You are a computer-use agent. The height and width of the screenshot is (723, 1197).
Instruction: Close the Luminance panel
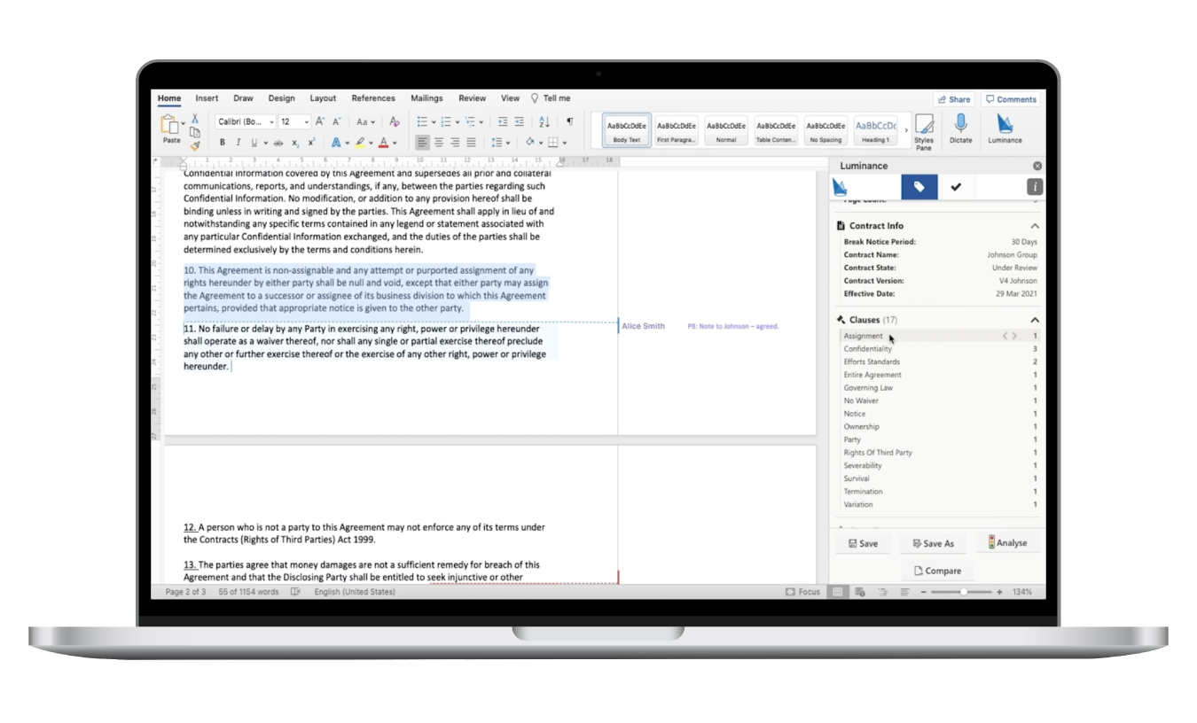point(1037,166)
